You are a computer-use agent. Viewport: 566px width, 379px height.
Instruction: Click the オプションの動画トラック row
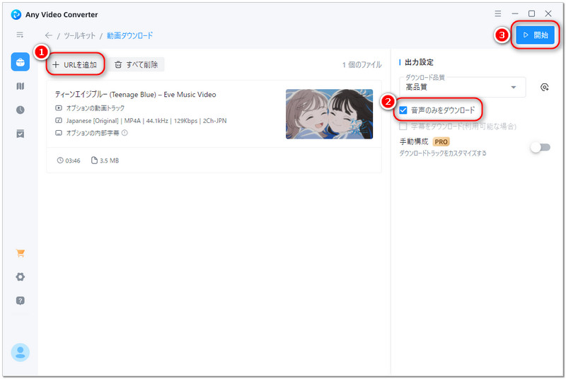[90, 107]
